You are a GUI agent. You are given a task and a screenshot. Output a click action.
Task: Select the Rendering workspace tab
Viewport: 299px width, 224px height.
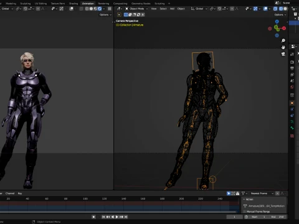tap(103, 4)
